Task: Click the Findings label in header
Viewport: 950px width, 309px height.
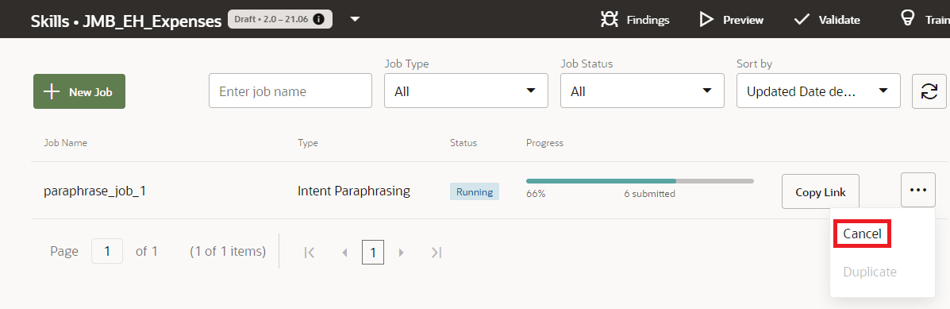Action: 648,20
